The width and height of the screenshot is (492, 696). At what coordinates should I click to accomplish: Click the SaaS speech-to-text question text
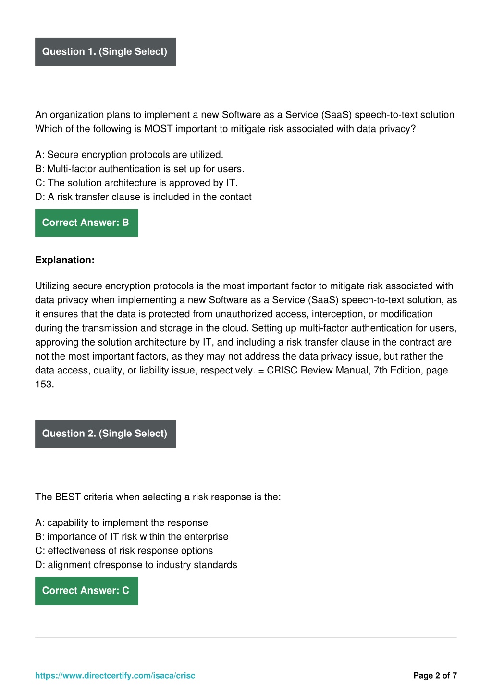click(245, 122)
